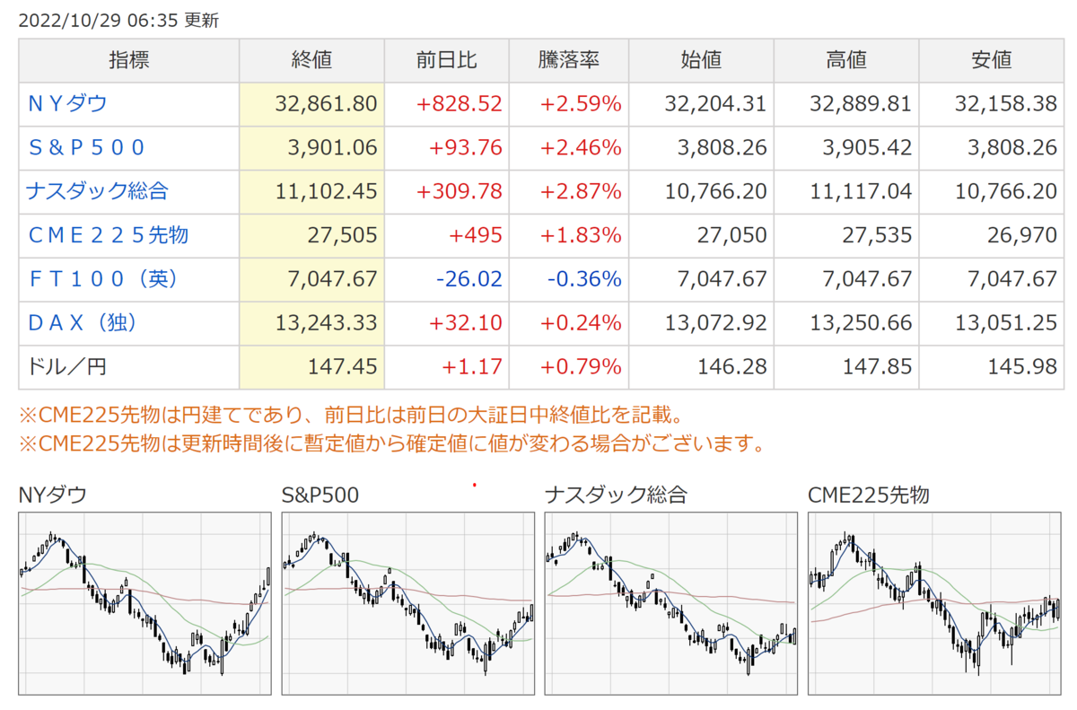This screenshot has height=710, width=1077.
Task: Open the NYダウ index link
Action: (x=67, y=103)
